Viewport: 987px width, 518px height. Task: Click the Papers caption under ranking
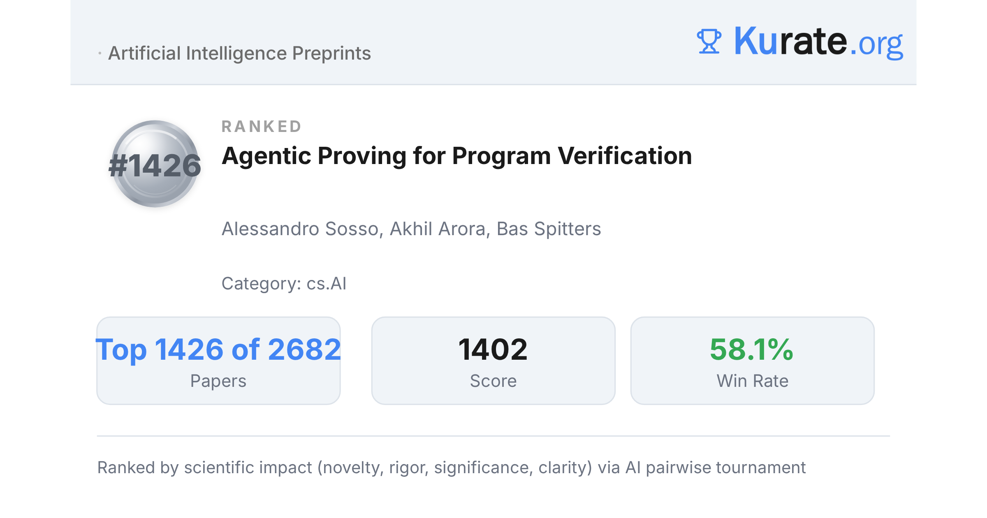pyautogui.click(x=218, y=381)
